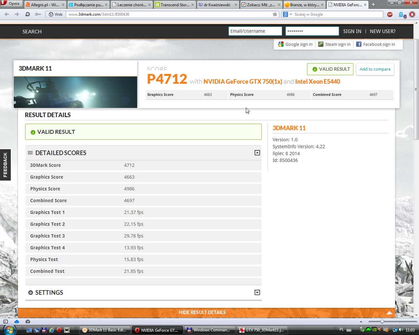Open the NVIDIA tray icon
Image resolution: width=419 pixels, height=335 pixels.
point(374,330)
